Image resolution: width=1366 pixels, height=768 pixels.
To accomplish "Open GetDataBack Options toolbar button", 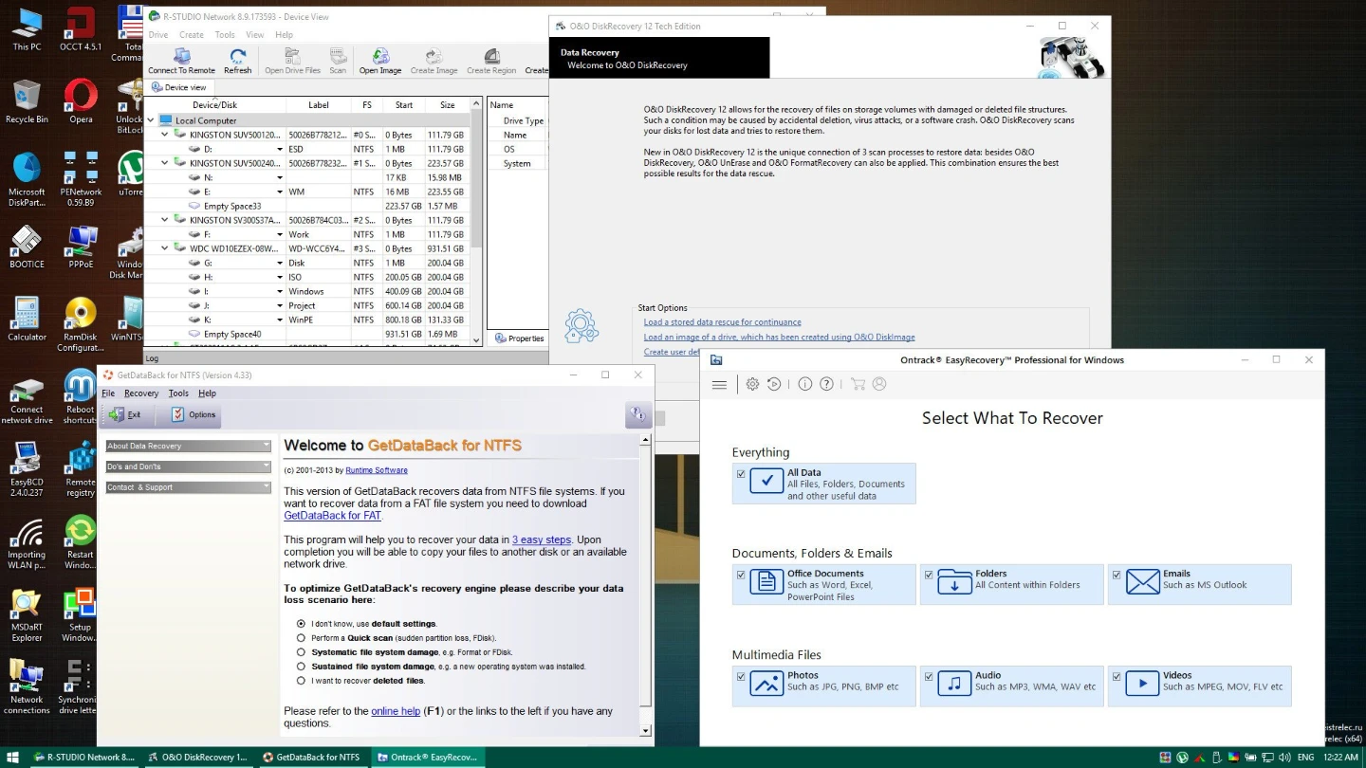I will click(x=193, y=414).
